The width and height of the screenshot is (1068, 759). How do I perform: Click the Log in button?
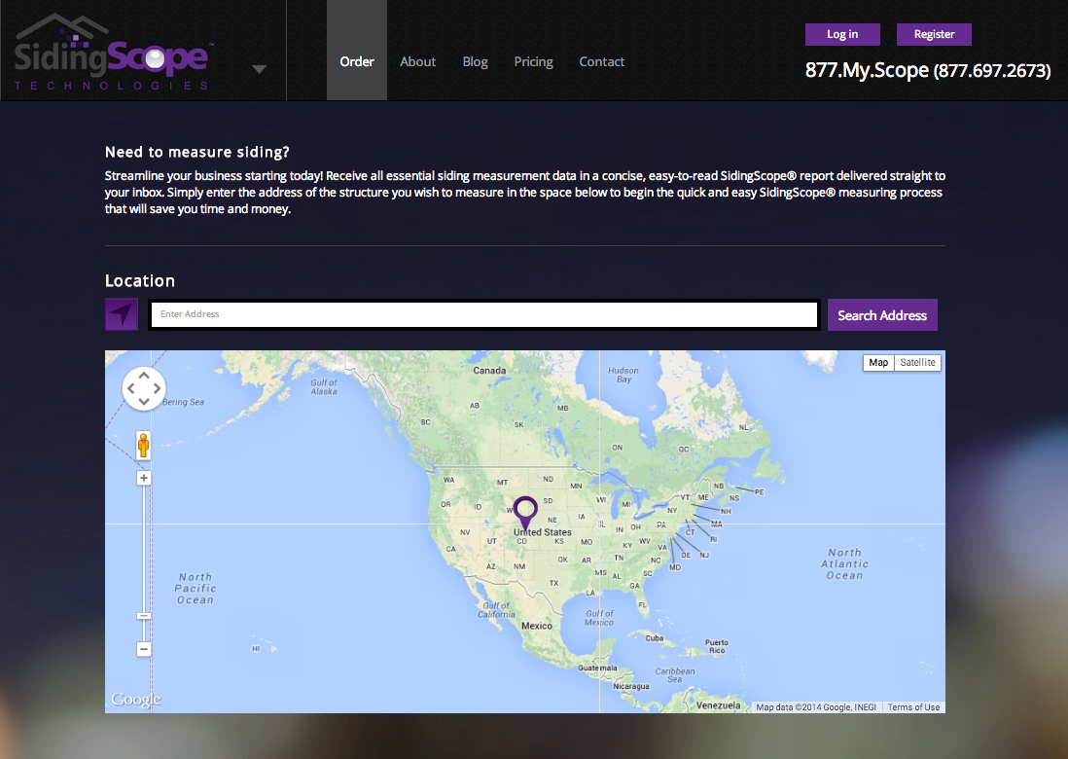[842, 34]
